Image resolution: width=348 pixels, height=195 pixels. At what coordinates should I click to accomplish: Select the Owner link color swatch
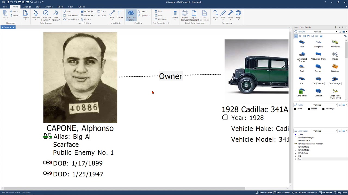[x=309, y=109]
